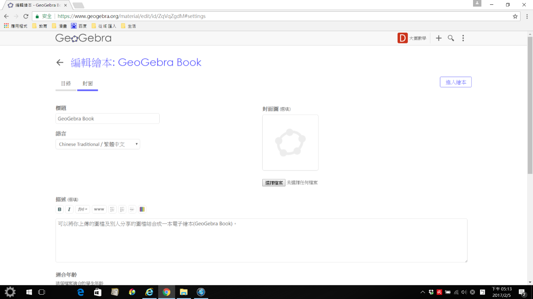The height and width of the screenshot is (299, 533).
Task: Launch Microsoft Edge from the taskbar
Action: (x=81, y=292)
